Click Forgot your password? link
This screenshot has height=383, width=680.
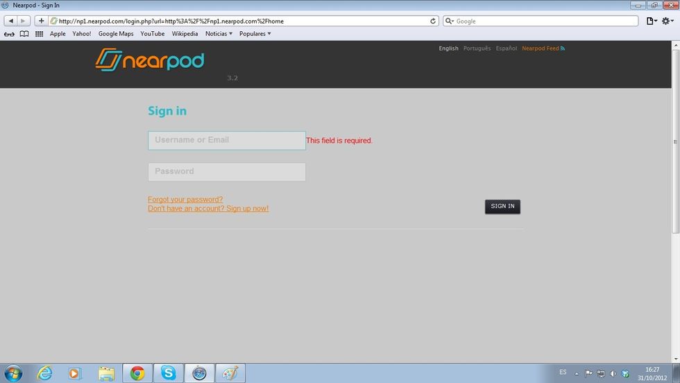pyautogui.click(x=185, y=199)
